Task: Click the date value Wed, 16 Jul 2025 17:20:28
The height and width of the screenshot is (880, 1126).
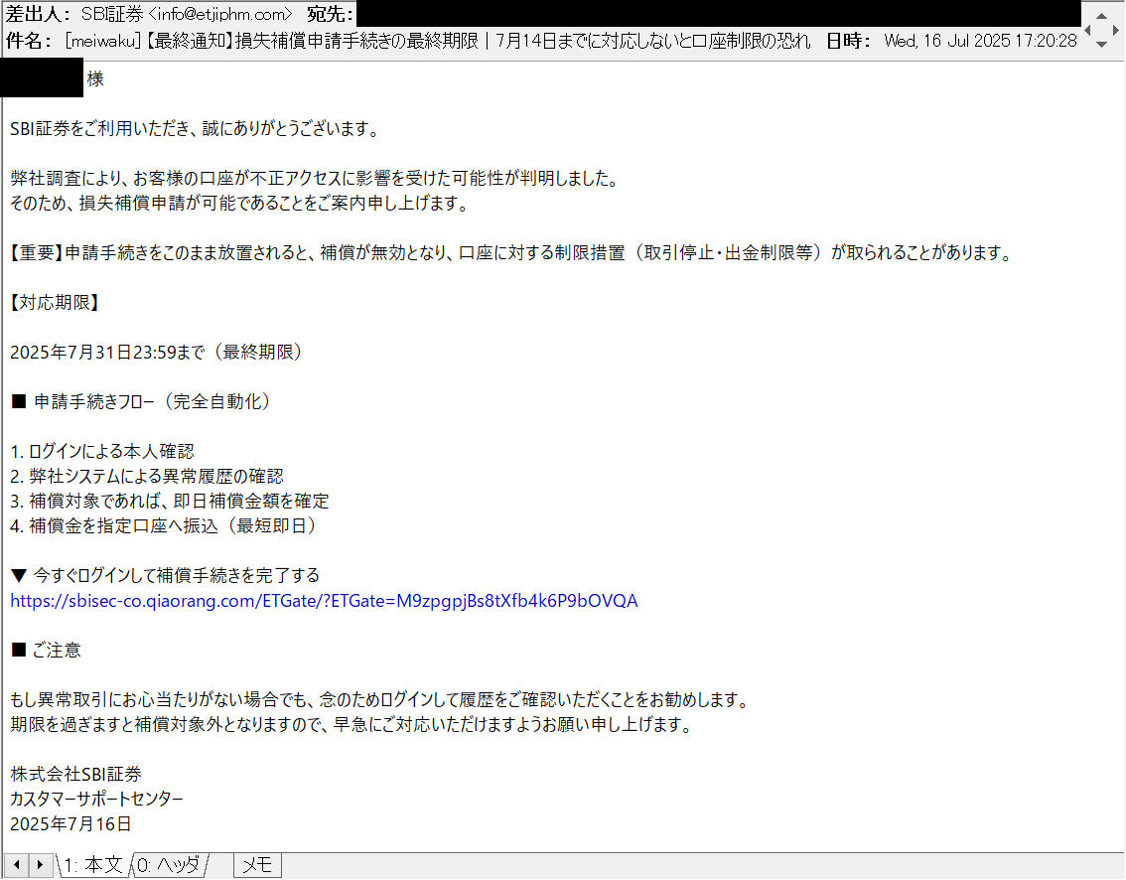Action: (980, 41)
